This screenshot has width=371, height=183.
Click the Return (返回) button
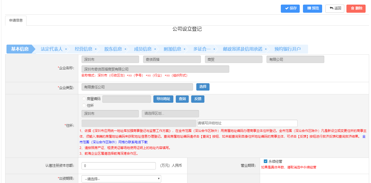335,8
